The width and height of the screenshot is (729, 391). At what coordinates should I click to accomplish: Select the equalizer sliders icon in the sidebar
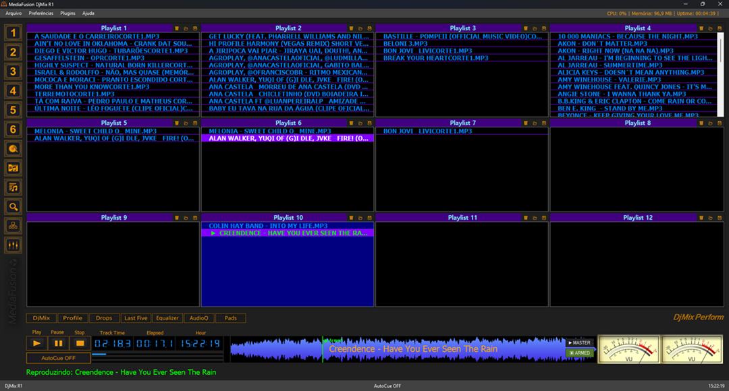(x=13, y=245)
